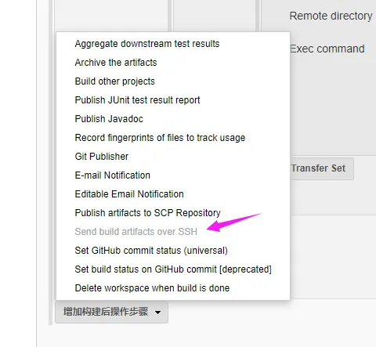Image resolution: width=376 pixels, height=347 pixels.
Task: Click the Exec command label
Action: click(x=327, y=49)
